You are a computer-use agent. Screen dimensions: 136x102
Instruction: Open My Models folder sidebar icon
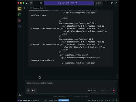pyautogui.click(x=20, y=20)
